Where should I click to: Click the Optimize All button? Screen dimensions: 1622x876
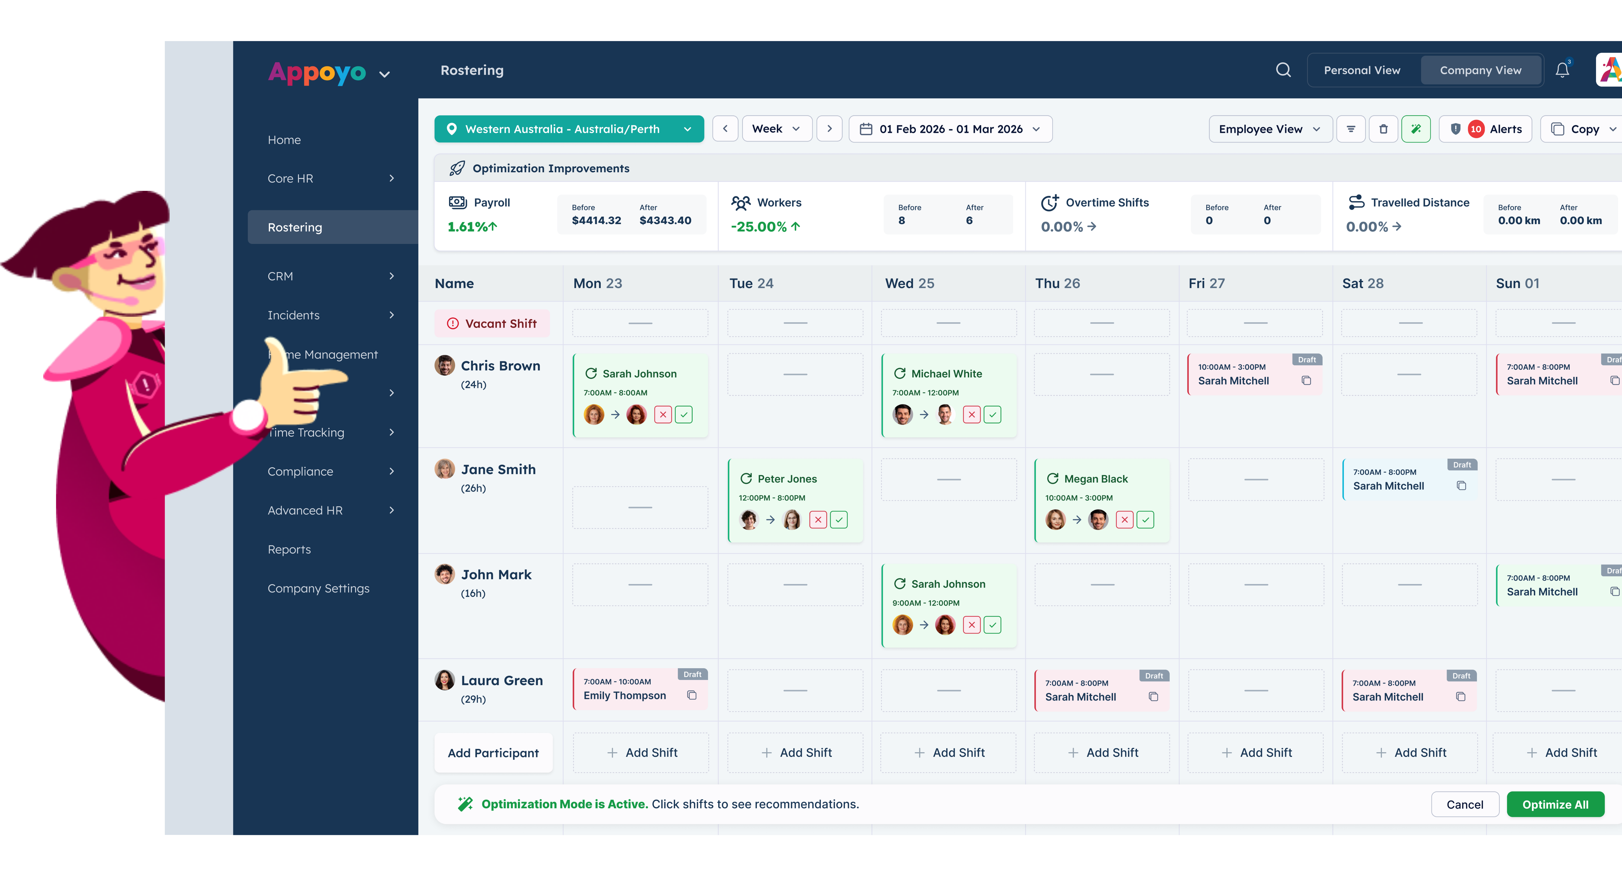tap(1555, 804)
